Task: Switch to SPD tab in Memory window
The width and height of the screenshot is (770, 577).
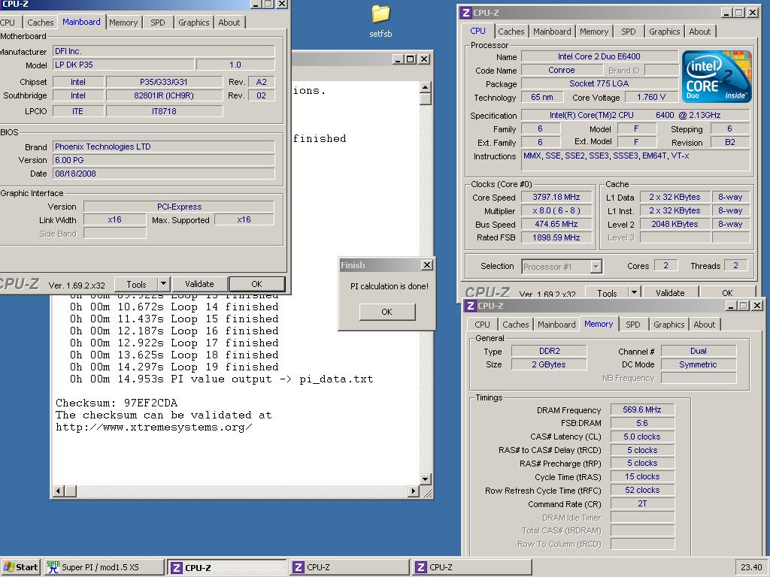Action: 633,325
